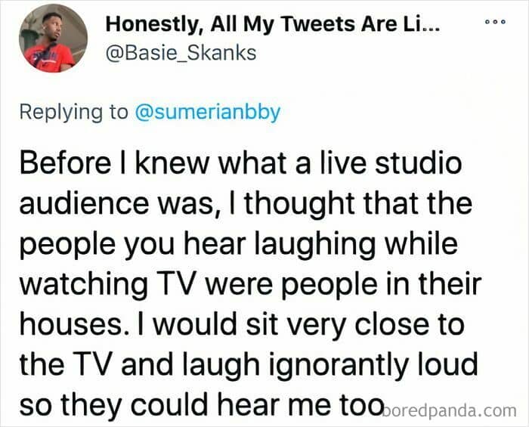The width and height of the screenshot is (529, 427).
Task: Open the @sumerianbby mention link
Action: (x=206, y=112)
